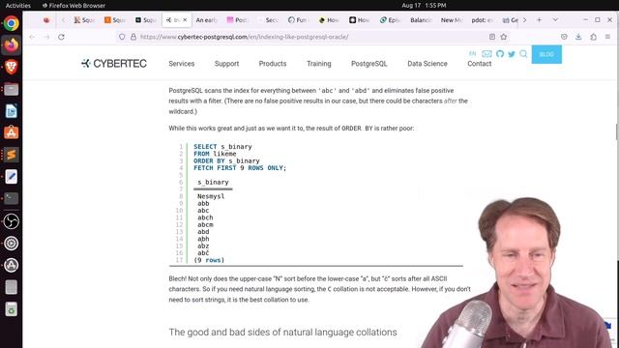This screenshot has width=619, height=348.
Task: Open new tab with plus button
Action: (539, 19)
